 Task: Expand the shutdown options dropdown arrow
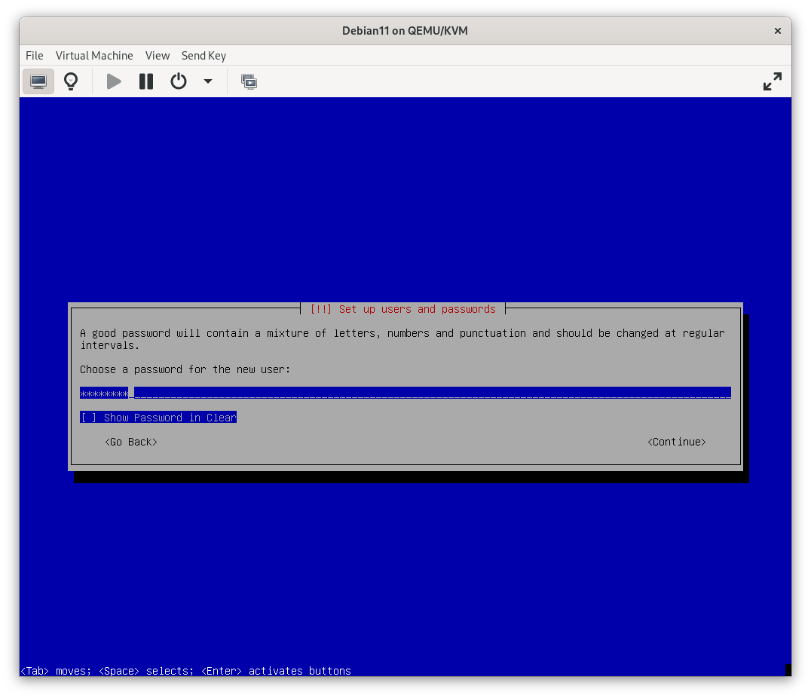click(x=208, y=81)
